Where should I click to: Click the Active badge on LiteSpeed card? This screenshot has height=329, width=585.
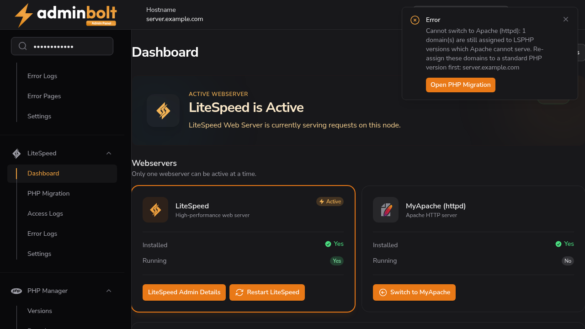[x=330, y=202]
